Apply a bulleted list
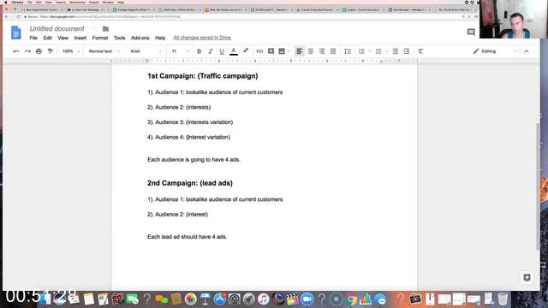This screenshot has height=308, width=548. click(x=378, y=51)
